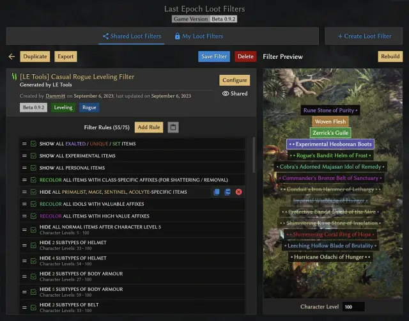
Task: Copy the hide Primalist, Mage rule icon
Action: click(217, 192)
